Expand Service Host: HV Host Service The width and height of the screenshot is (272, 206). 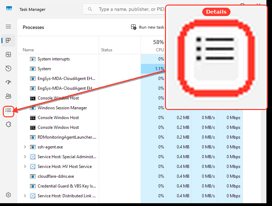pyautogui.click(x=25, y=167)
